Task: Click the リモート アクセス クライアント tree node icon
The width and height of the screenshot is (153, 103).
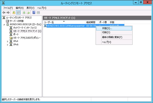Action: point(11,31)
